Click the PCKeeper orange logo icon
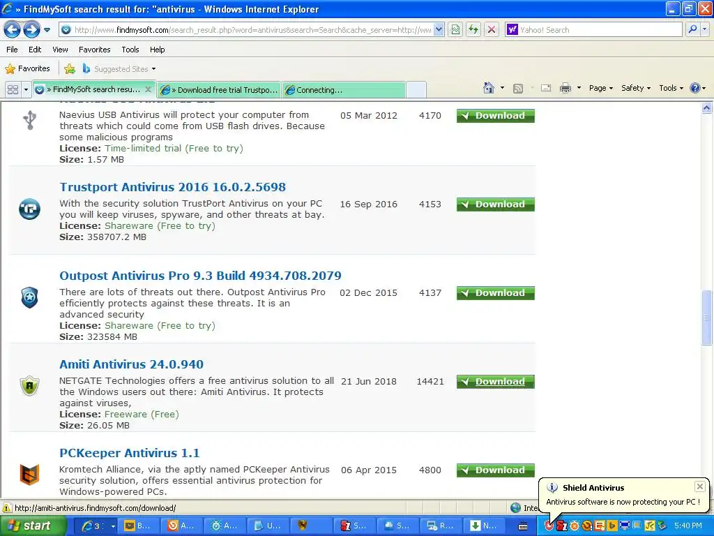Image resolution: width=714 pixels, height=536 pixels. click(29, 475)
